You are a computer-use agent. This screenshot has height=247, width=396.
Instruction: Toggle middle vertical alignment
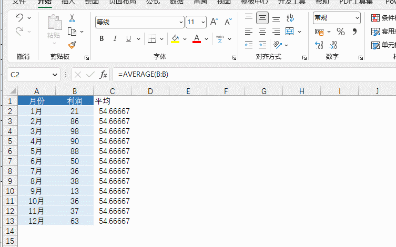[x=262, y=18]
